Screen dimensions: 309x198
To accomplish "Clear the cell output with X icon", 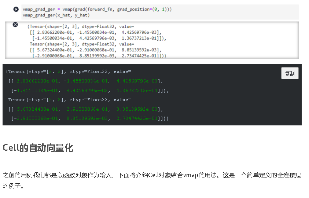I will (15, 25).
